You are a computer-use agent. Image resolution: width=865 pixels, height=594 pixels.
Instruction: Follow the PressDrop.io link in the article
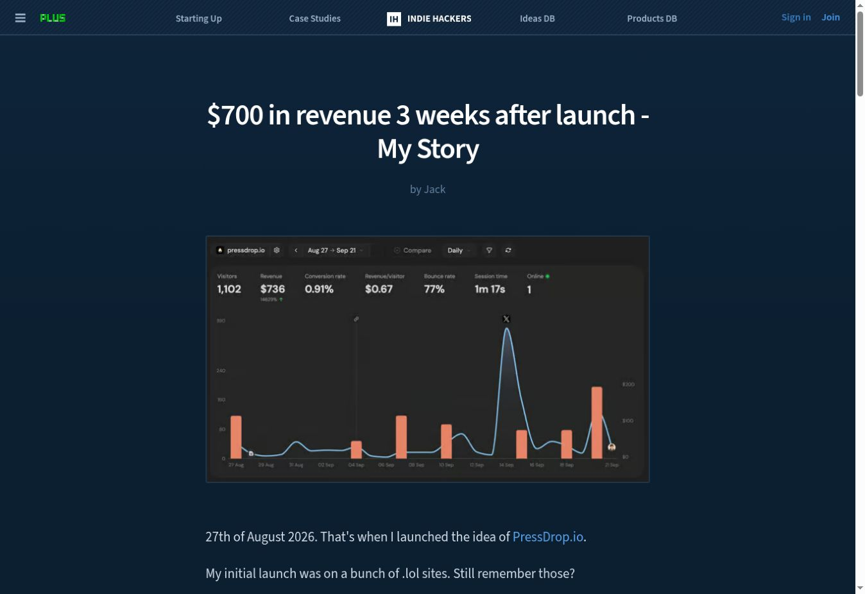point(548,537)
